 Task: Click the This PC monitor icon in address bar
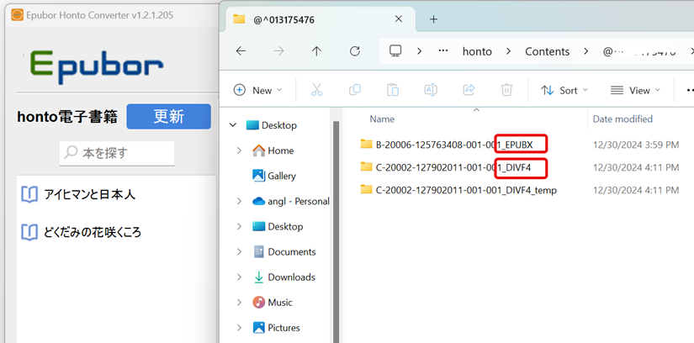[x=395, y=51]
